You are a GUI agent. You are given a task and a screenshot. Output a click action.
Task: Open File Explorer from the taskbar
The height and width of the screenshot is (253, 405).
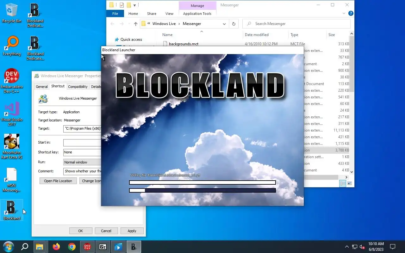39,247
